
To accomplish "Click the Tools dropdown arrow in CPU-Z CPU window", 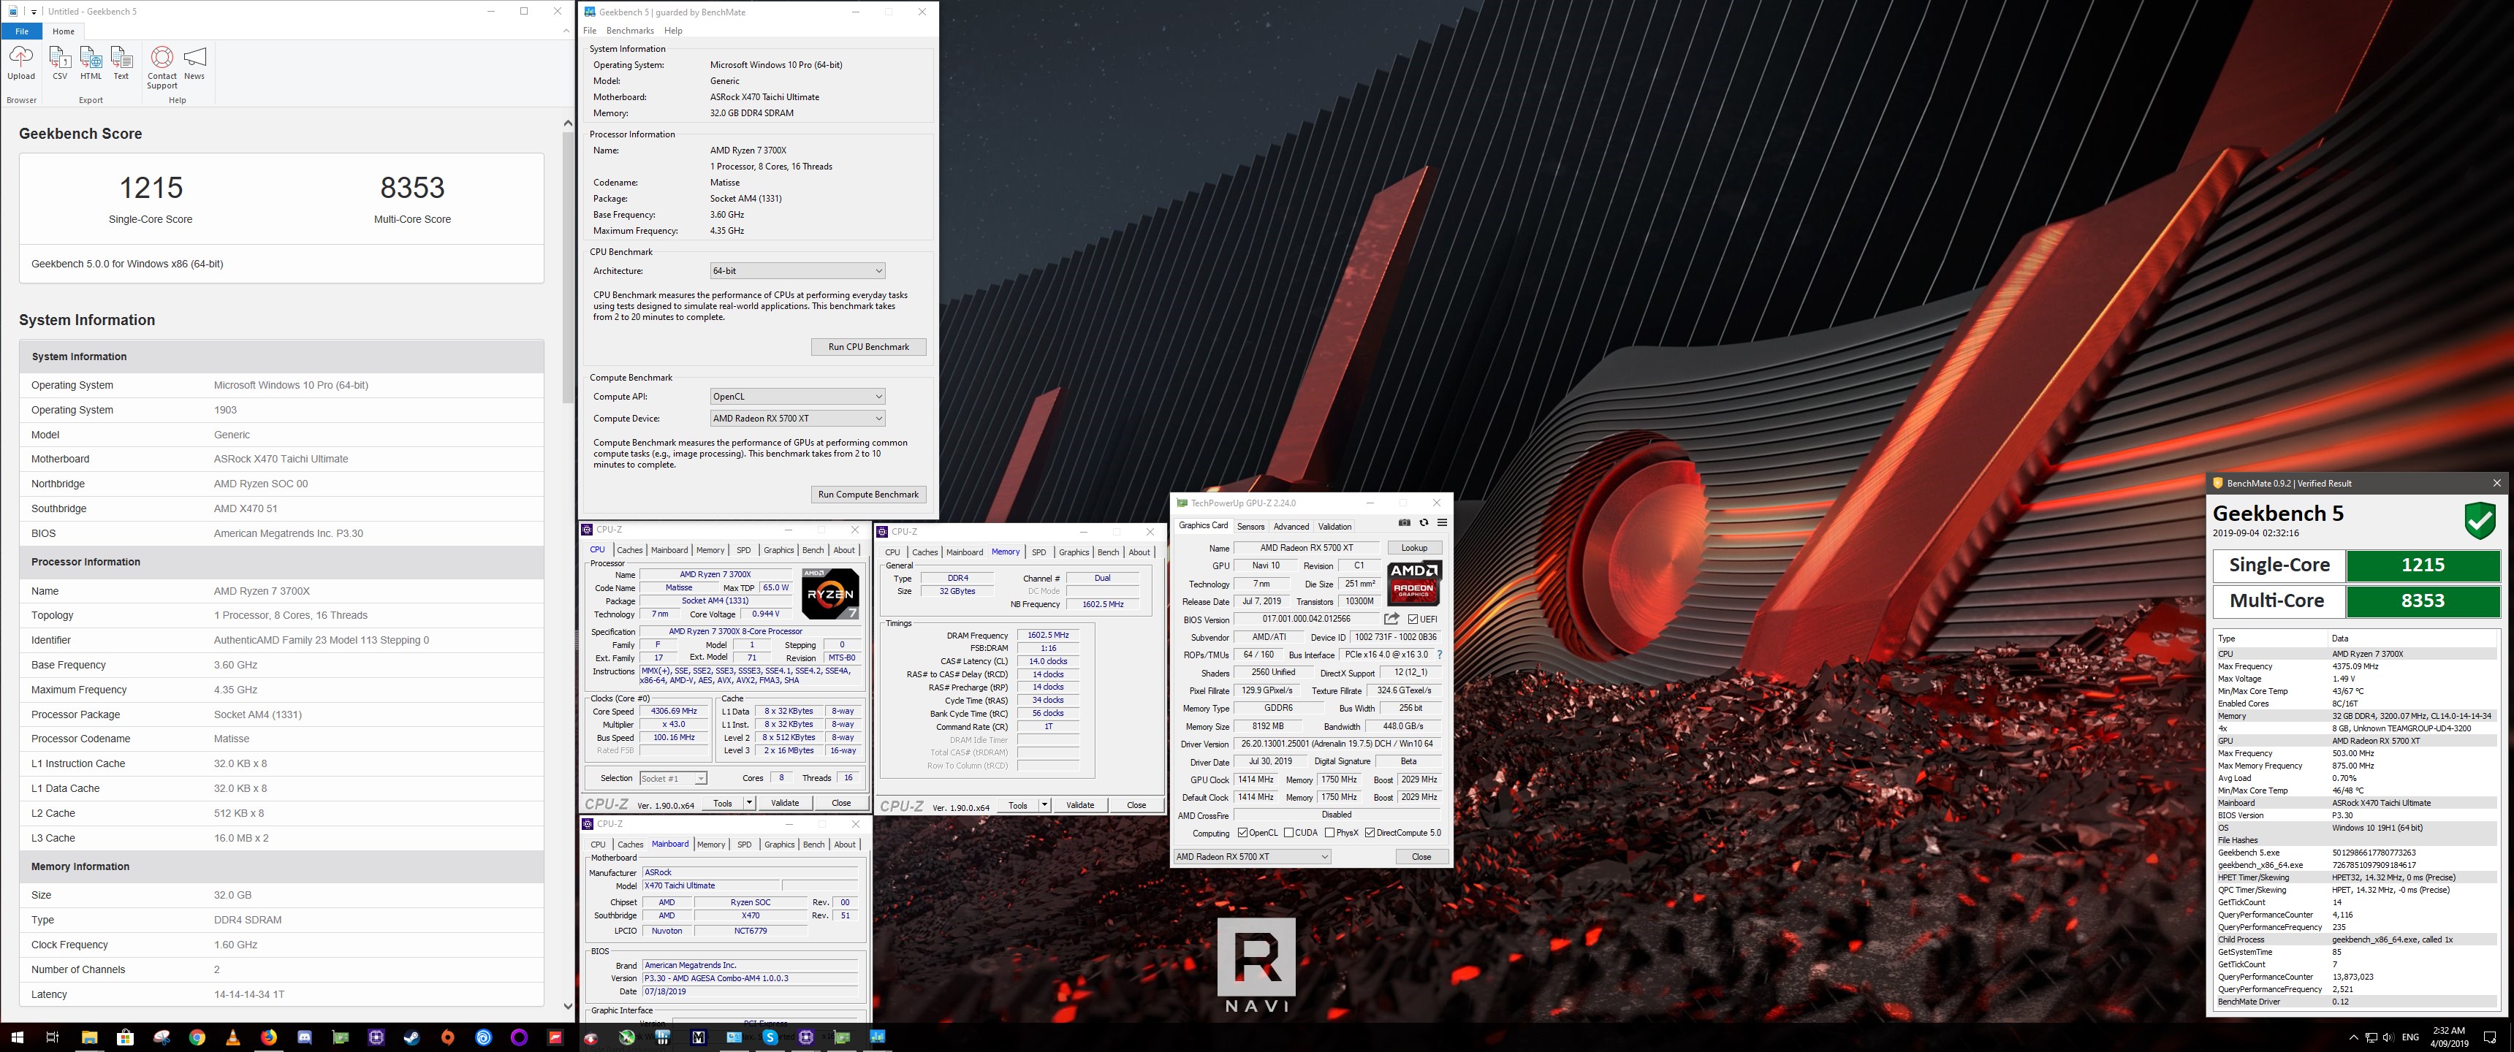I will (x=748, y=802).
